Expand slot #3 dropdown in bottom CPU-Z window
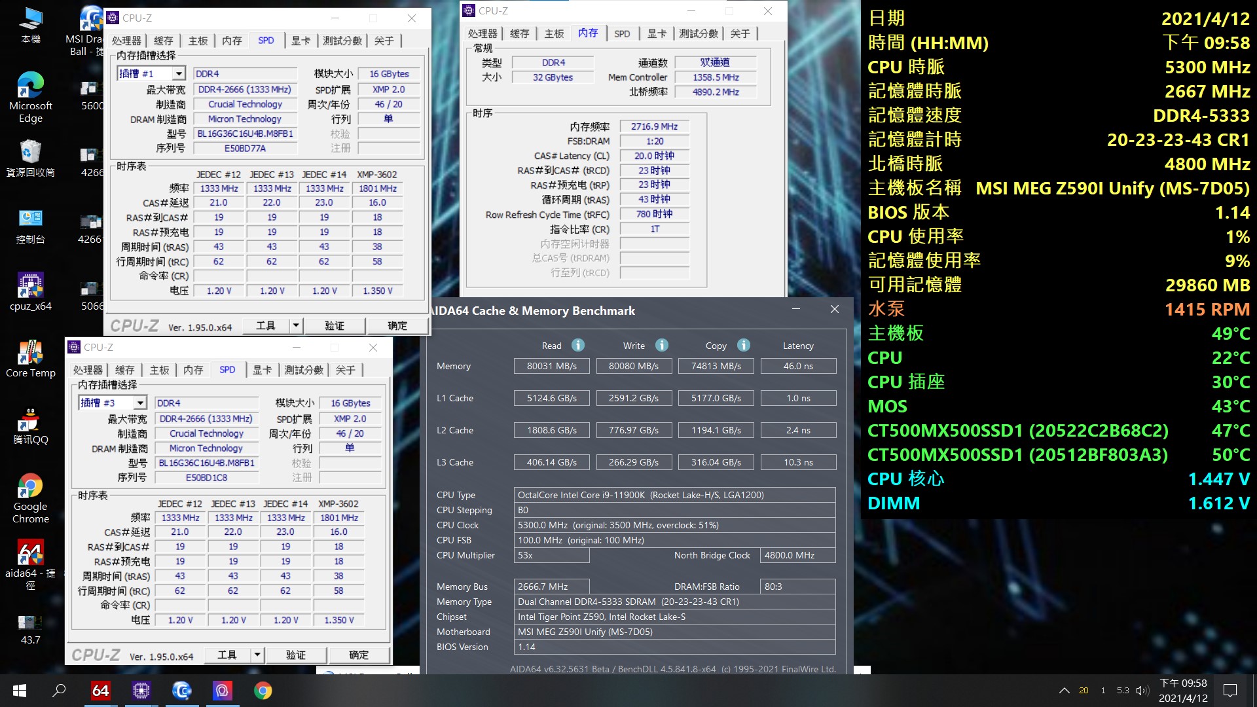 140,403
